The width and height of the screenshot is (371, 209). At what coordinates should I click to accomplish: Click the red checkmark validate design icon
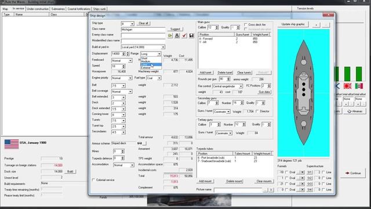tap(184, 36)
